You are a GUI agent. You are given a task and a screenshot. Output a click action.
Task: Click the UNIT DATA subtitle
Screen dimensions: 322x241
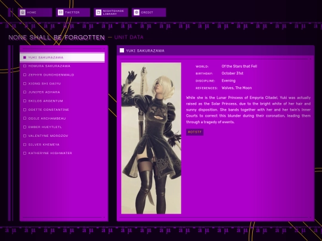coord(129,37)
